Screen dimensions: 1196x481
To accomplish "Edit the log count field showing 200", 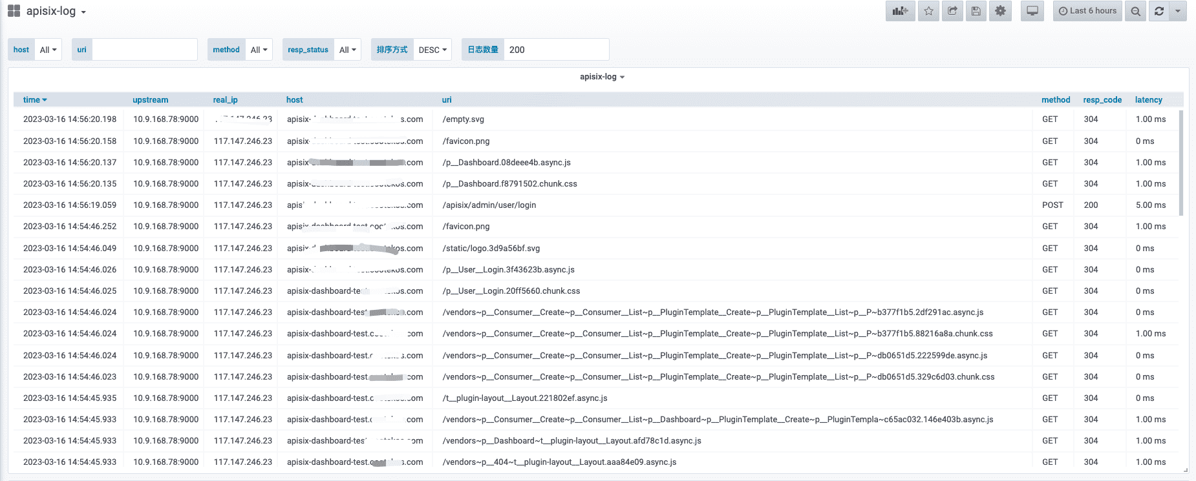I will [556, 50].
